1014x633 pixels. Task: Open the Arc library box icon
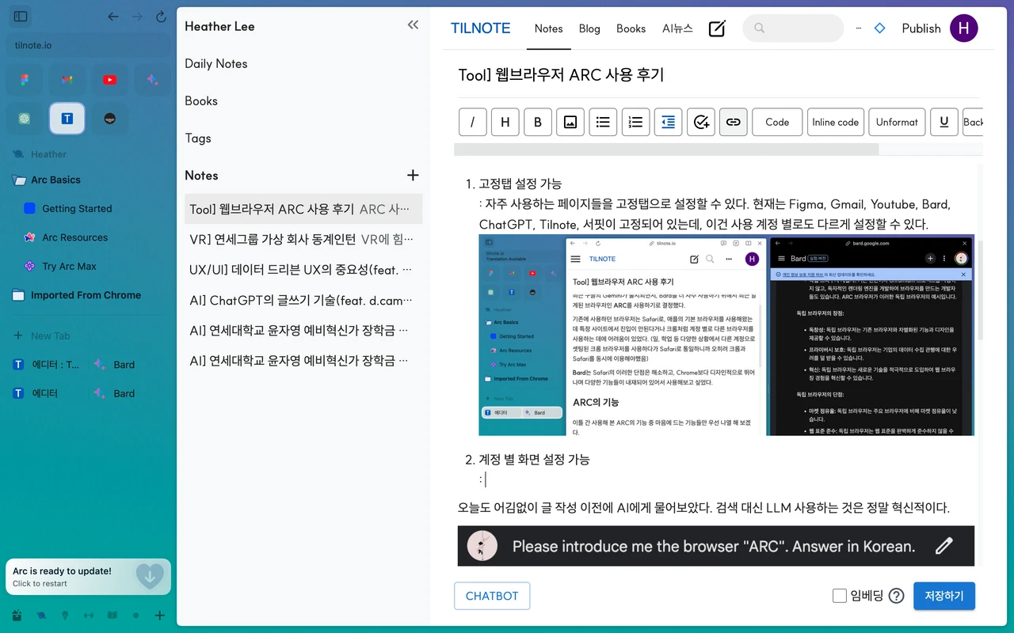(x=17, y=615)
